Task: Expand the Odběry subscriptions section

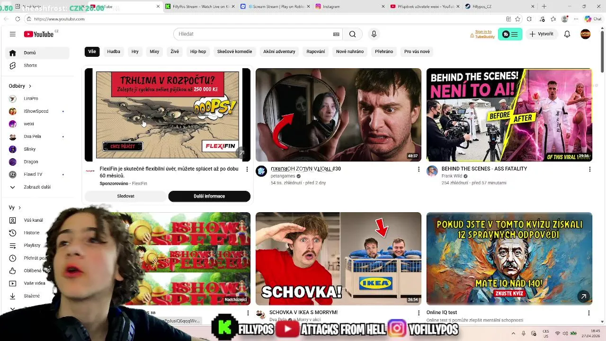Action: (x=20, y=86)
